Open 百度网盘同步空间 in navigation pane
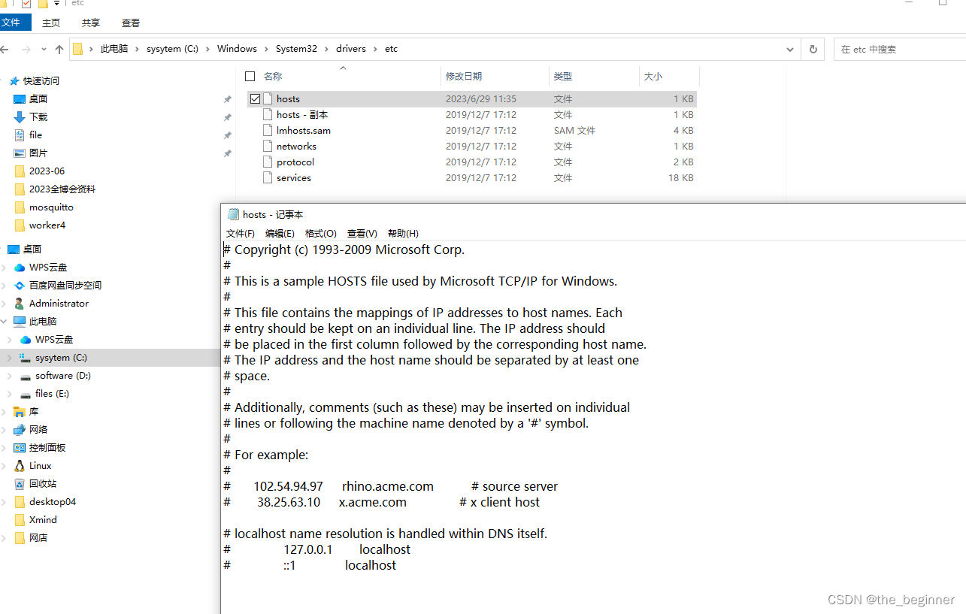 point(65,285)
